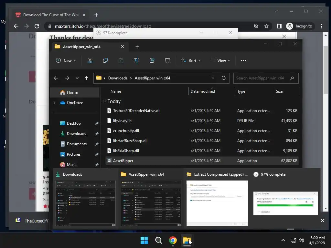Refresh the AssetRipper_win_x64 folder view
The image size is (331, 248).
224,78
